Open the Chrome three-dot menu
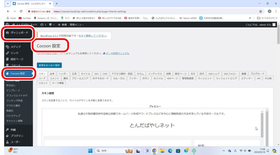280x155 pixels. [276, 11]
